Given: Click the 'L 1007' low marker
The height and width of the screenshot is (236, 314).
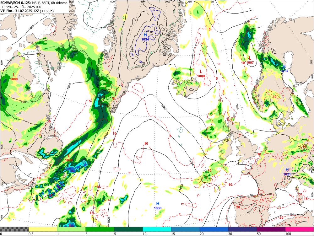Looking at the screenshot, I should point(250,60).
